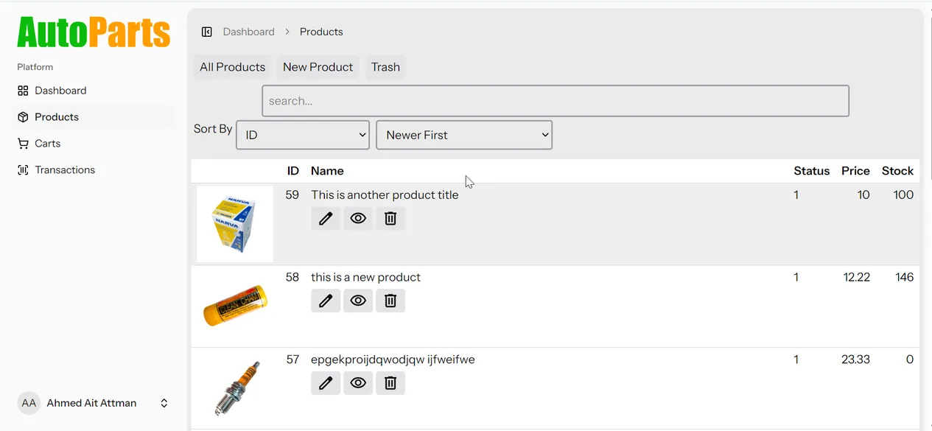This screenshot has width=932, height=431.
Task: Collapse the sidebar with panel toggle icon
Action: 207,32
